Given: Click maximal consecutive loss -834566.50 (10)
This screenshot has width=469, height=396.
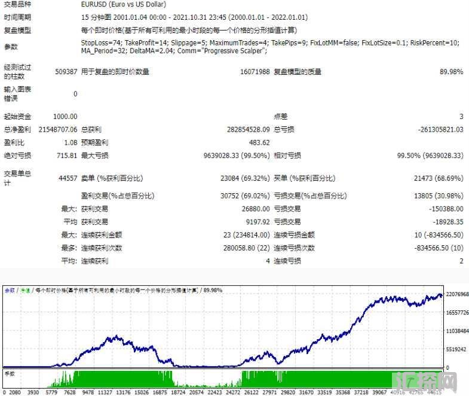Looking at the screenshot, I should (x=439, y=248).
